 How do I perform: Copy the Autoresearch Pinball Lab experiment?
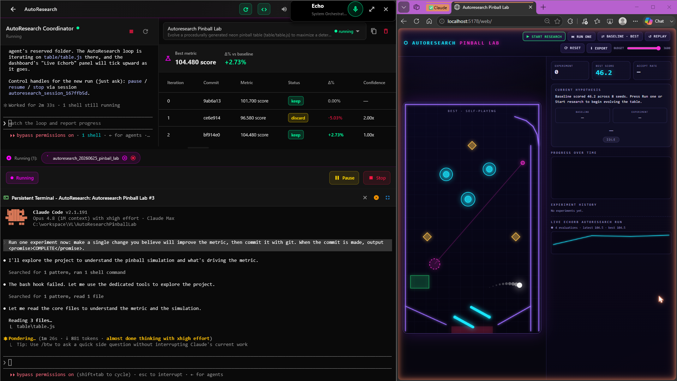tap(374, 31)
